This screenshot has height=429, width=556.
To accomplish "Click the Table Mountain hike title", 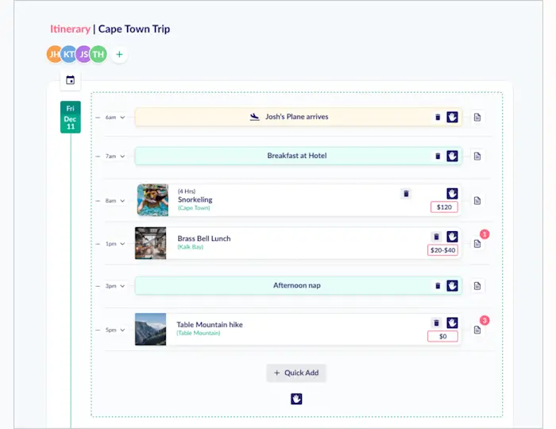I will (x=210, y=325).
